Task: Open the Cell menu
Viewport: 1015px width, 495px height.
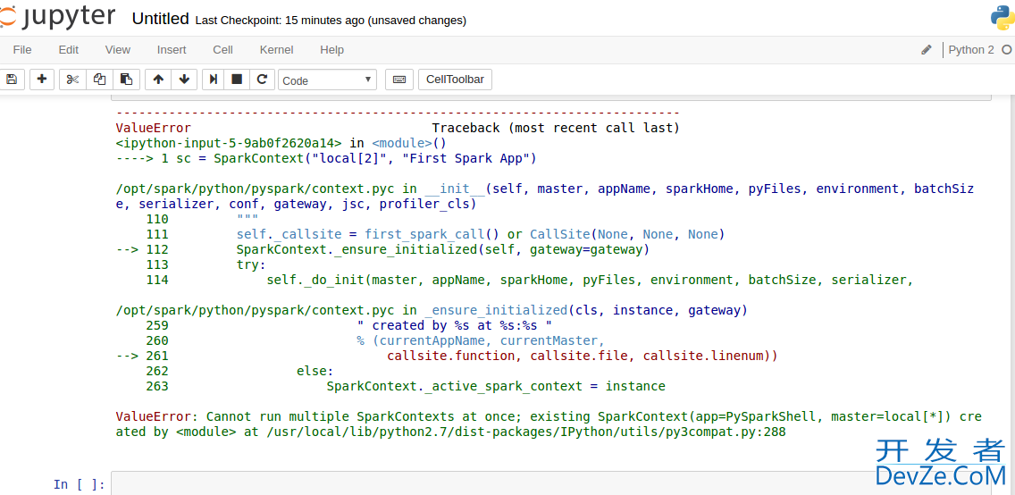Action: pyautogui.click(x=222, y=50)
